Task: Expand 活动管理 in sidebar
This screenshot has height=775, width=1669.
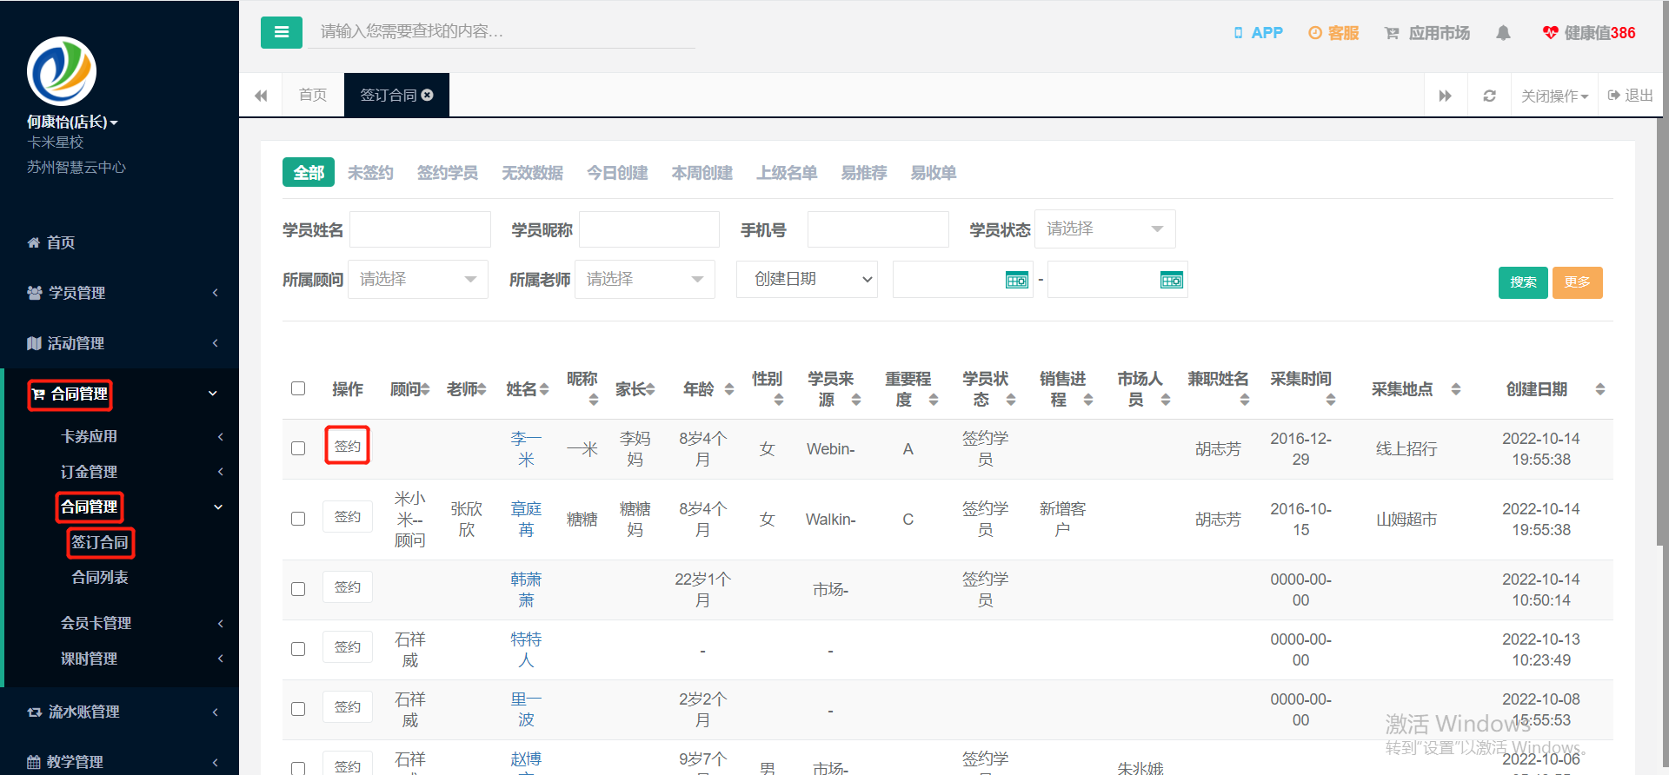Action: (x=120, y=343)
